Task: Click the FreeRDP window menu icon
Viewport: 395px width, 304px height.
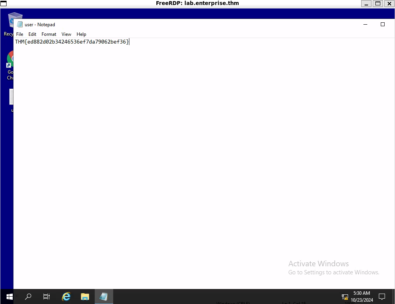Action: pyautogui.click(x=3, y=3)
